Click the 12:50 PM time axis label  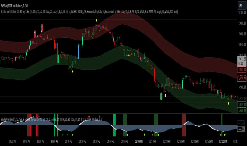[x=41, y=141]
